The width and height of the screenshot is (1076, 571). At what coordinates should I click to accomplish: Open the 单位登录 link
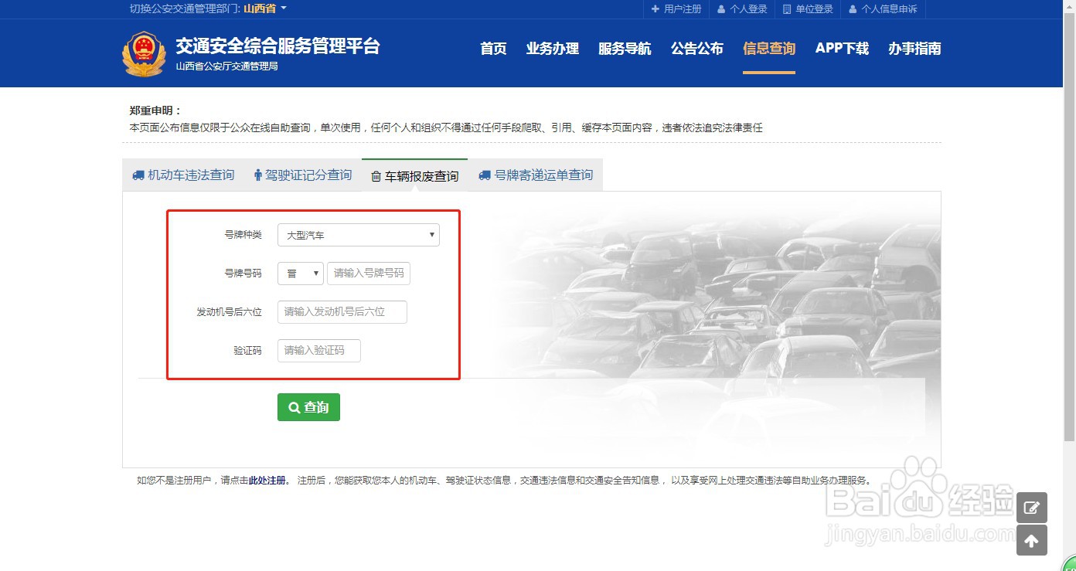coord(808,9)
